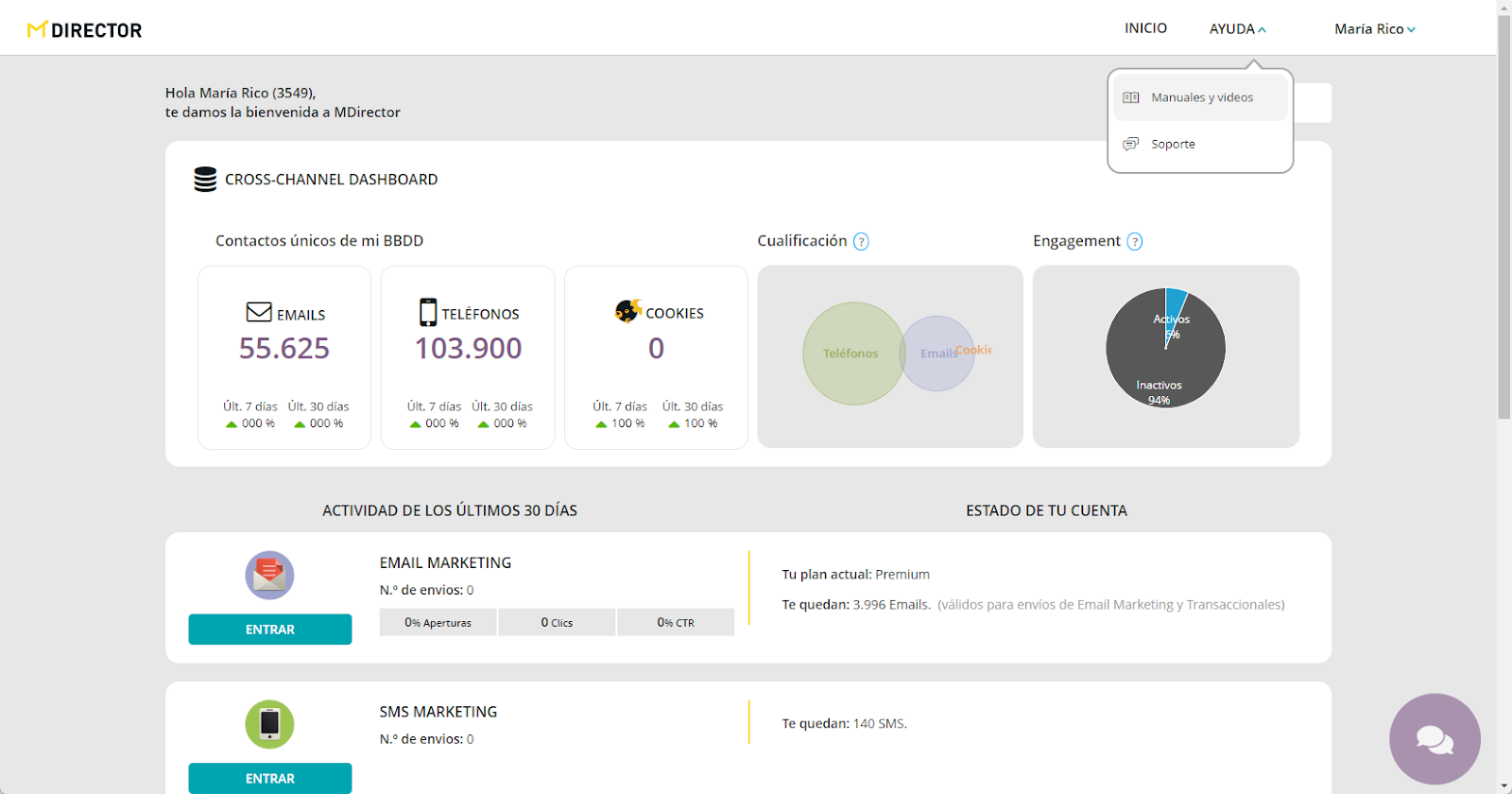Click the vertical page scrollbar
Screen dimensions: 1512x794
1503,236
